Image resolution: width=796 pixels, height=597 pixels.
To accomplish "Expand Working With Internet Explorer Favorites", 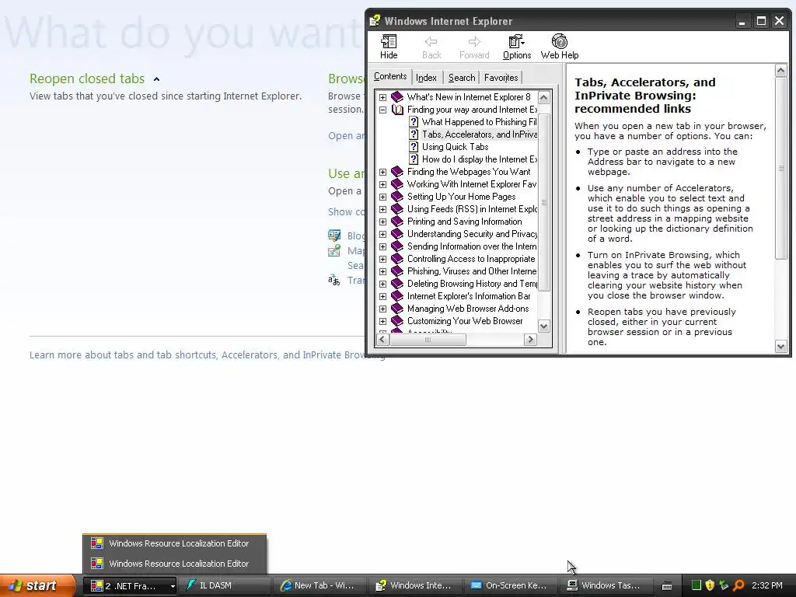I will click(382, 184).
